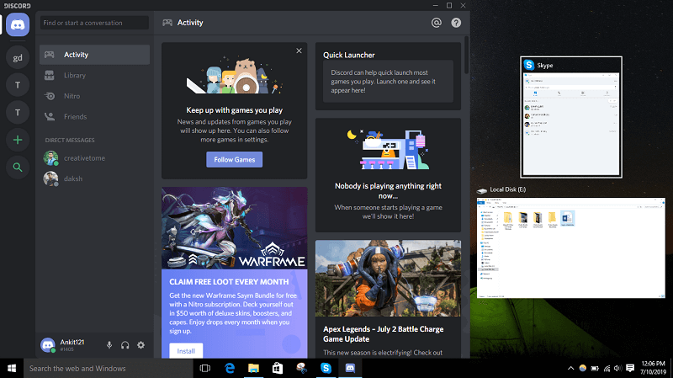Open Windows Start menu
This screenshot has width=673, height=378.
[x=12, y=368]
